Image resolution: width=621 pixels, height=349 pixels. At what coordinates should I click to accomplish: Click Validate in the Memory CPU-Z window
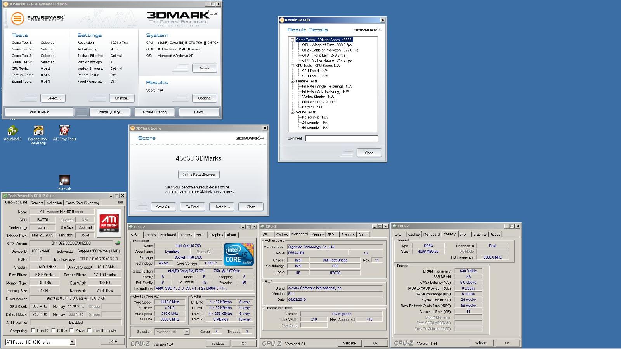[x=481, y=343]
